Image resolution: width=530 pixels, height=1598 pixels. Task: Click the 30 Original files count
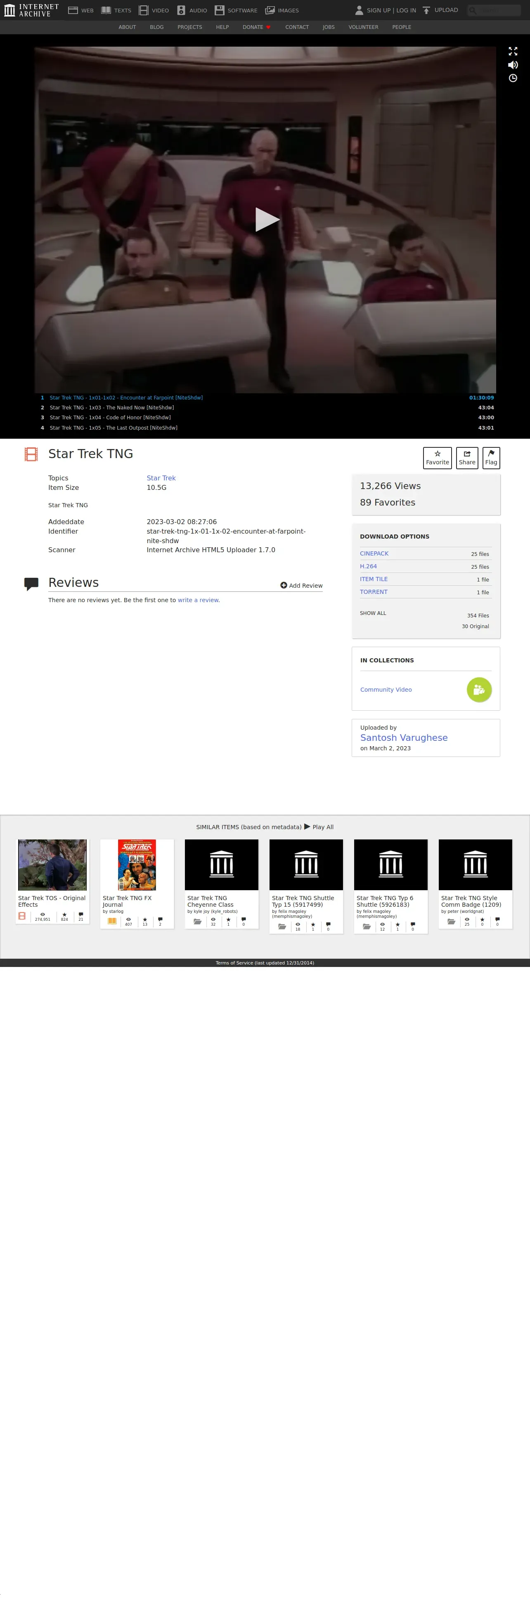(476, 626)
